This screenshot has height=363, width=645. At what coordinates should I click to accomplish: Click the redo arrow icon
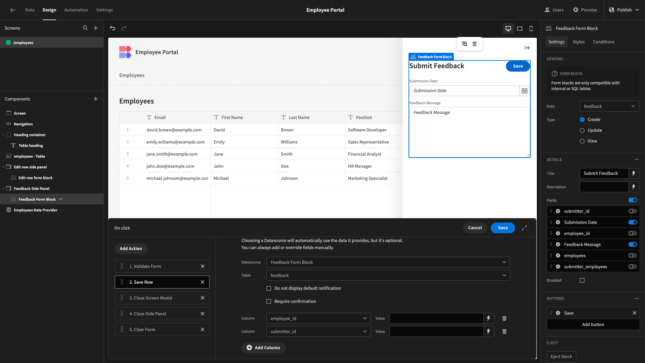coord(124,28)
